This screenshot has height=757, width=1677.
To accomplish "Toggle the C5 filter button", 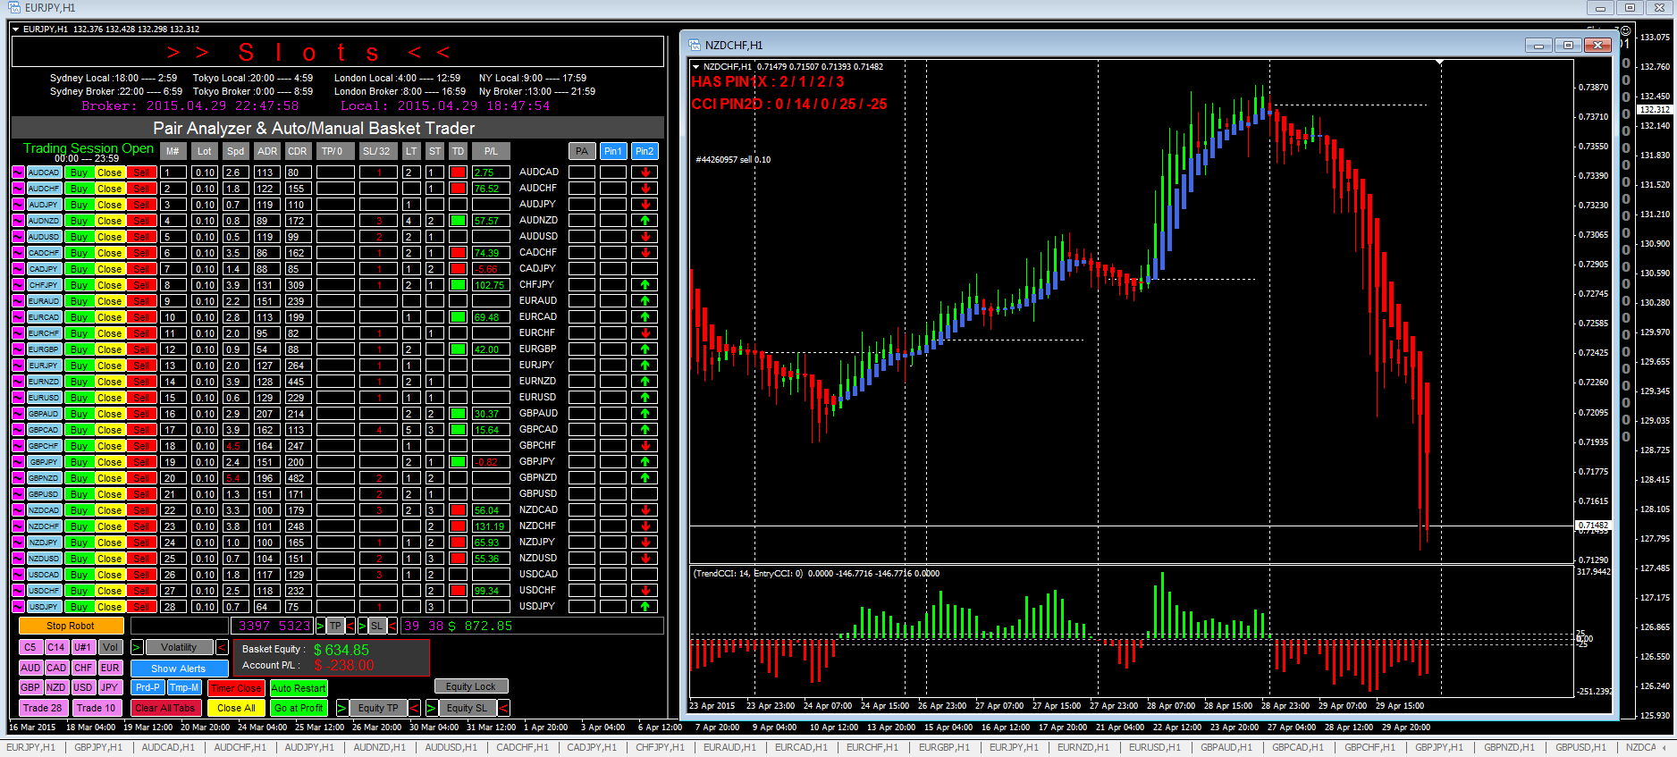I will [x=30, y=647].
